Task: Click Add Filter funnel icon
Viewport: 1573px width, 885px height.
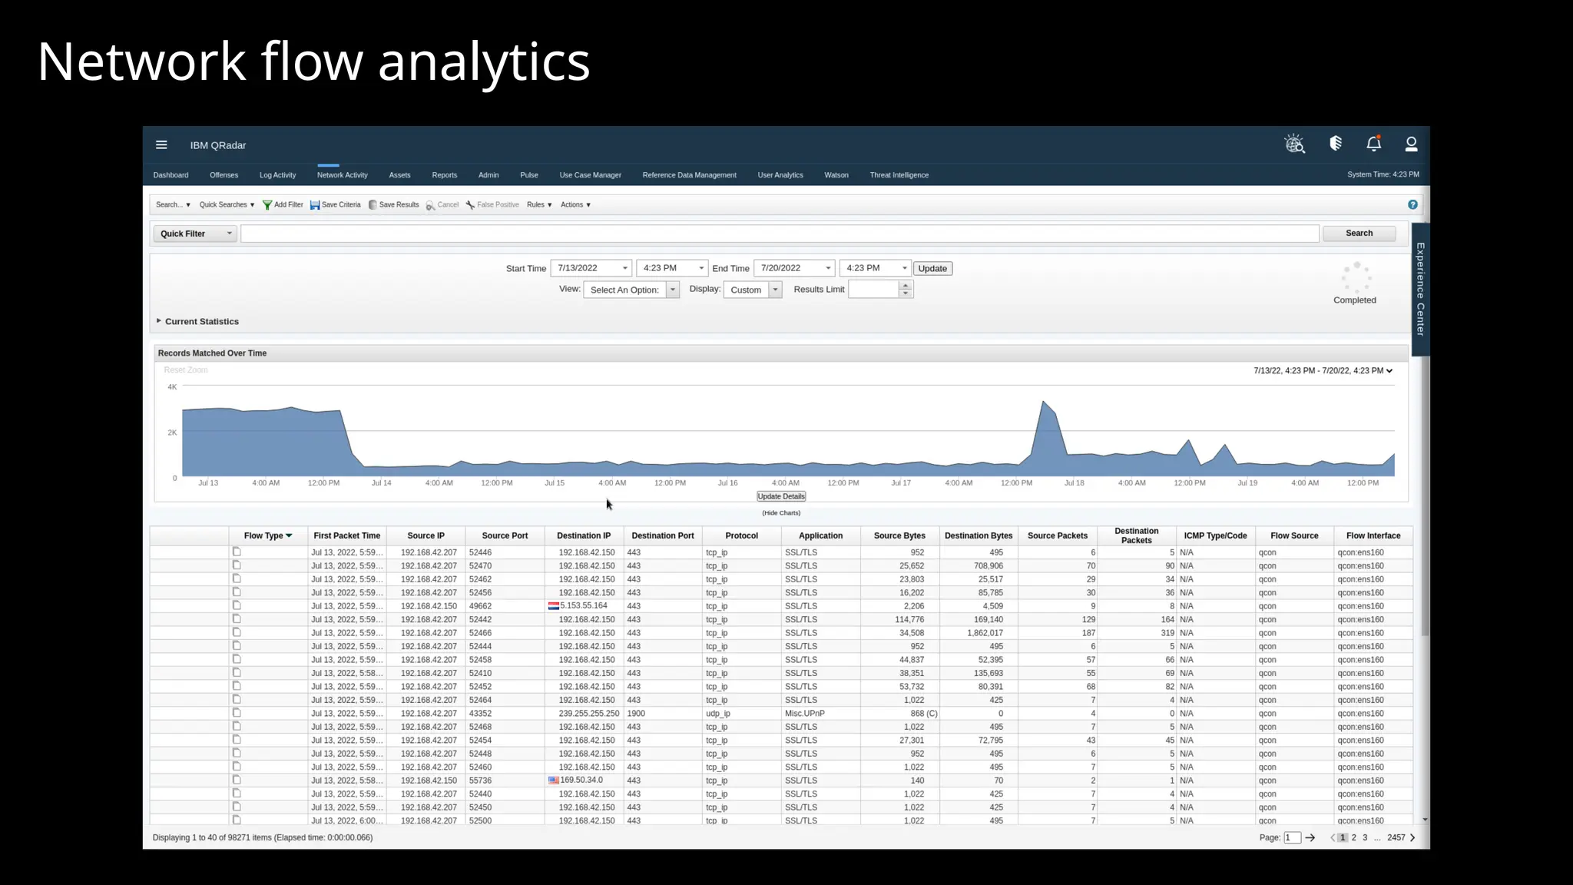Action: click(x=267, y=205)
